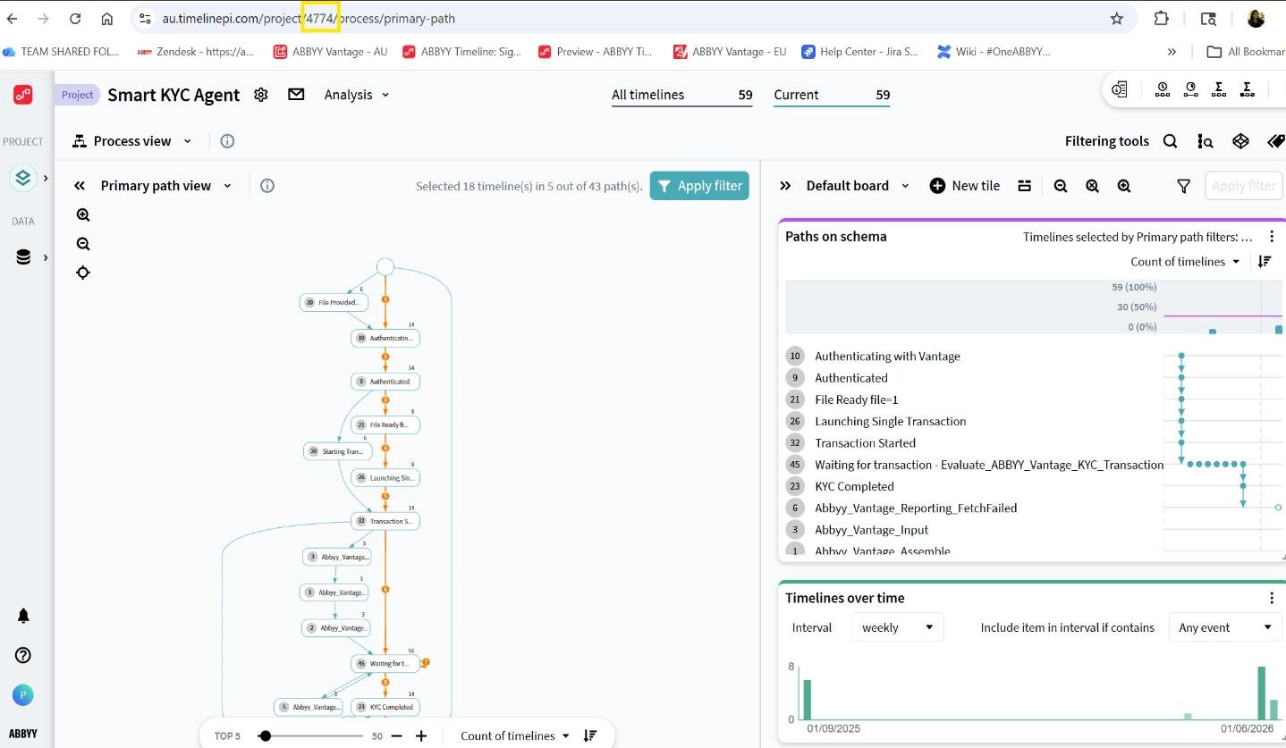Click the tag filtering tool icon

coord(1276,141)
